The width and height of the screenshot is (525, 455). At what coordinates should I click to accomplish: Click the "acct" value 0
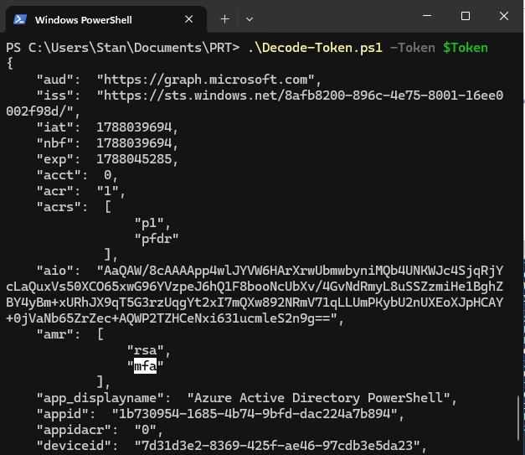click(x=107, y=175)
